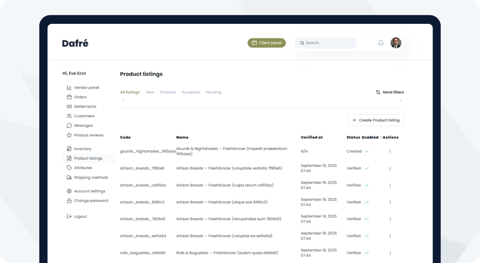Click the Orders box icon in sidebar
The width and height of the screenshot is (480, 263).
pos(69,97)
